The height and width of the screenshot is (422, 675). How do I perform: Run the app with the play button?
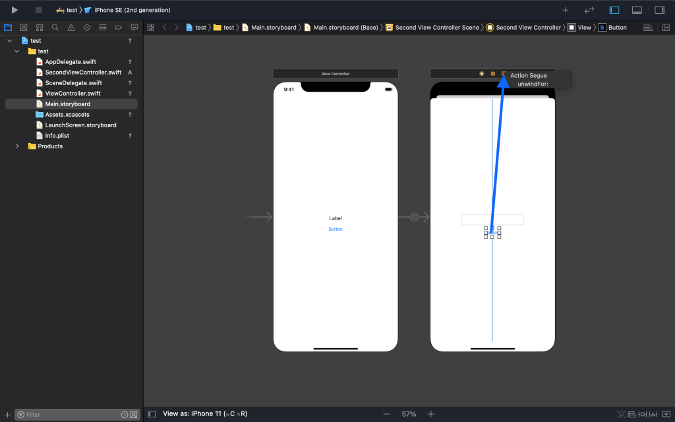15,10
